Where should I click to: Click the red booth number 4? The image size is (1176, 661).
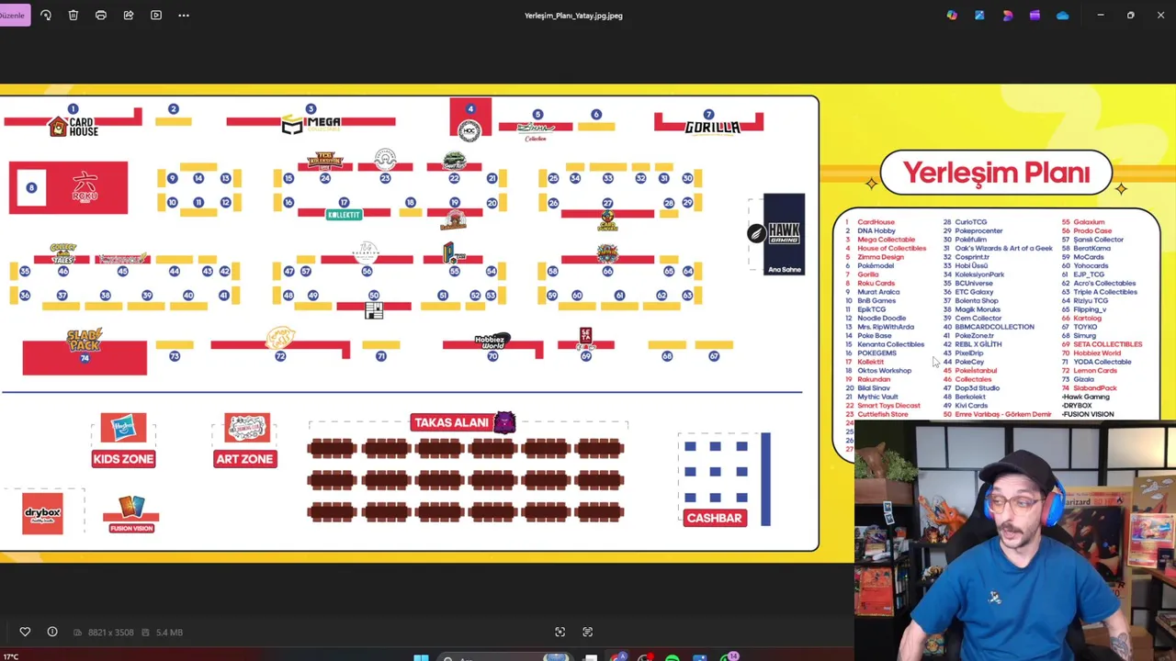coord(470,117)
